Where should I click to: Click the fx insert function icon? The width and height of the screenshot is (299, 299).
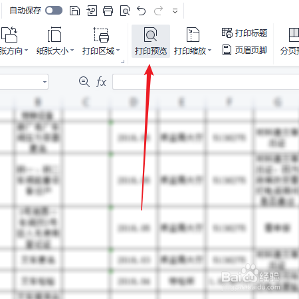coord(101,82)
